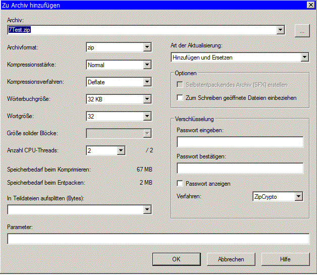Expand the Teildateien aufsplitten dropdown
The image size is (317, 275).
147,209
